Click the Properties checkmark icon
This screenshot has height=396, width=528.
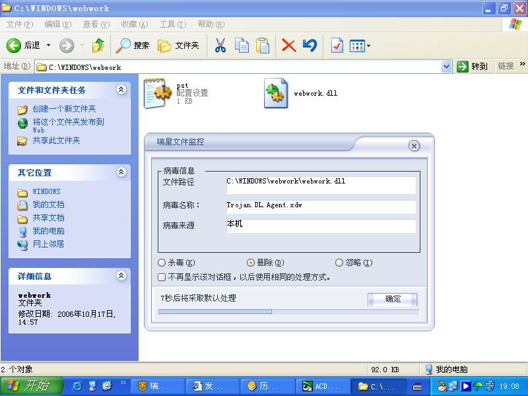tap(337, 46)
